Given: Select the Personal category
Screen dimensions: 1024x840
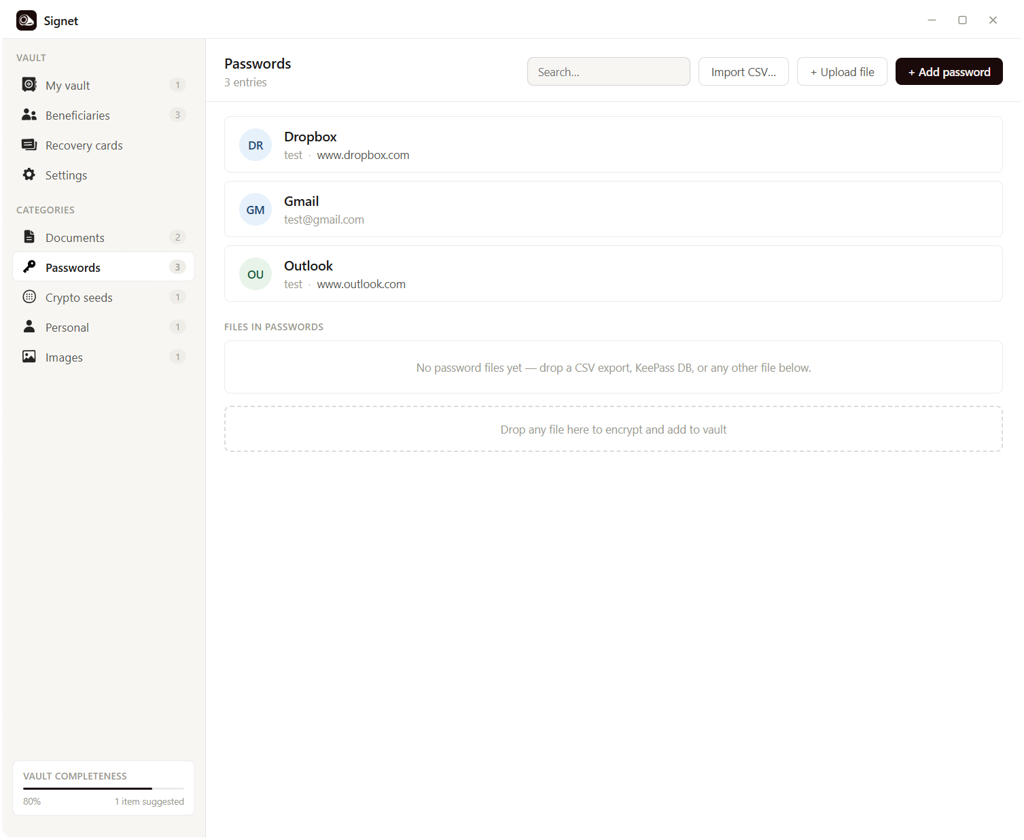Looking at the screenshot, I should 103,327.
